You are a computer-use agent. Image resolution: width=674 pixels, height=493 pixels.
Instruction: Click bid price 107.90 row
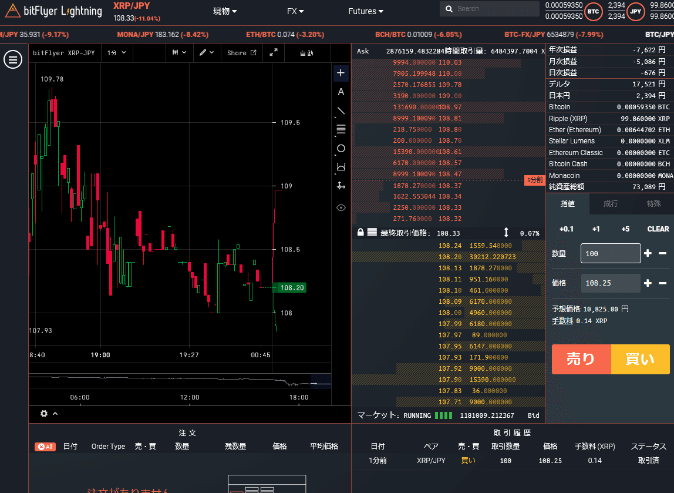coord(449,380)
